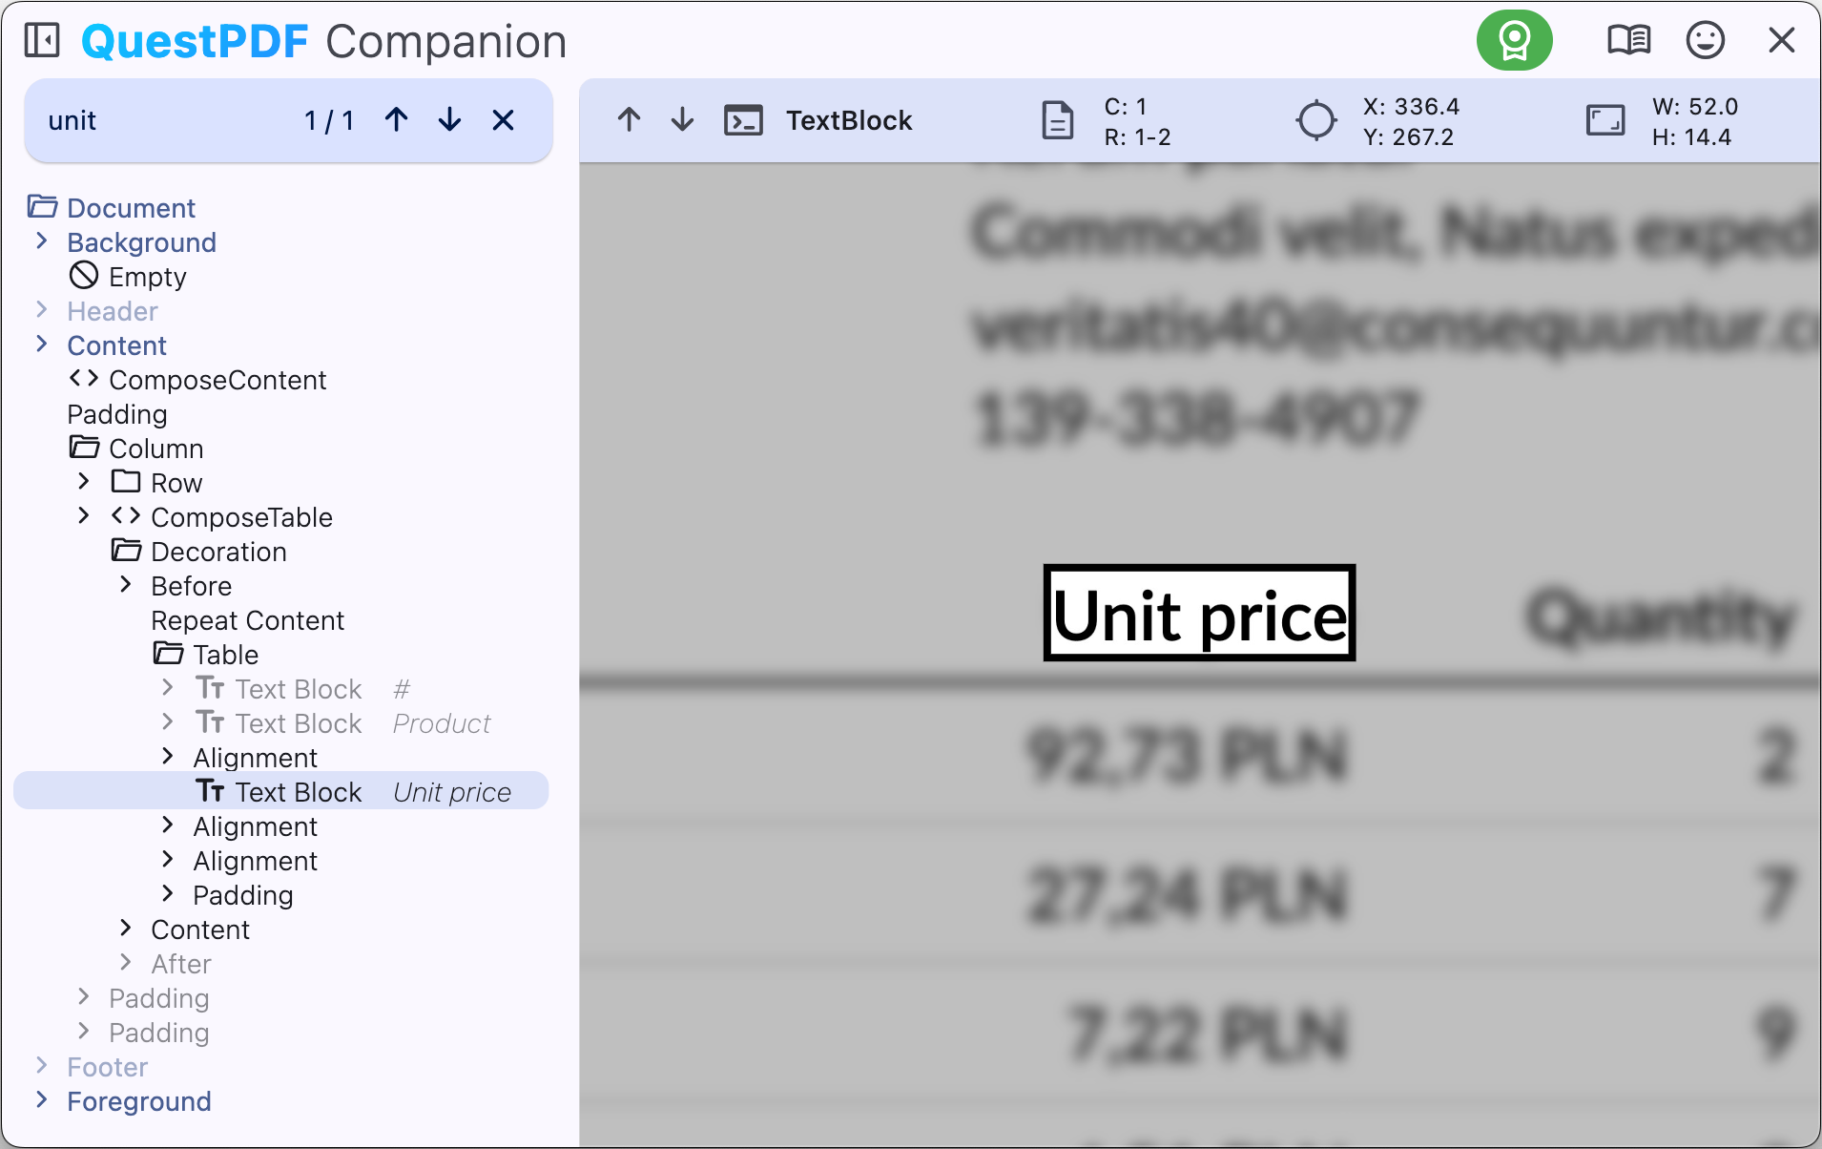Expand the Text Block '#' node
Screen dimensions: 1822x1149
click(x=167, y=688)
